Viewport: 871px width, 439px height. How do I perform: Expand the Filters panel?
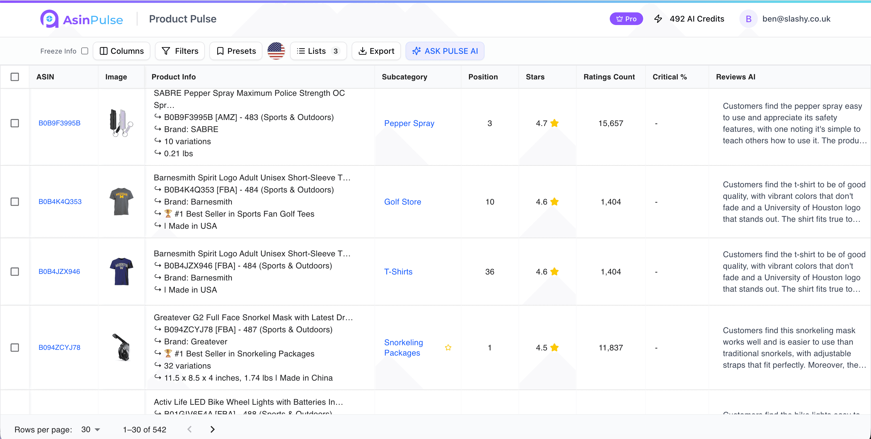tap(180, 51)
